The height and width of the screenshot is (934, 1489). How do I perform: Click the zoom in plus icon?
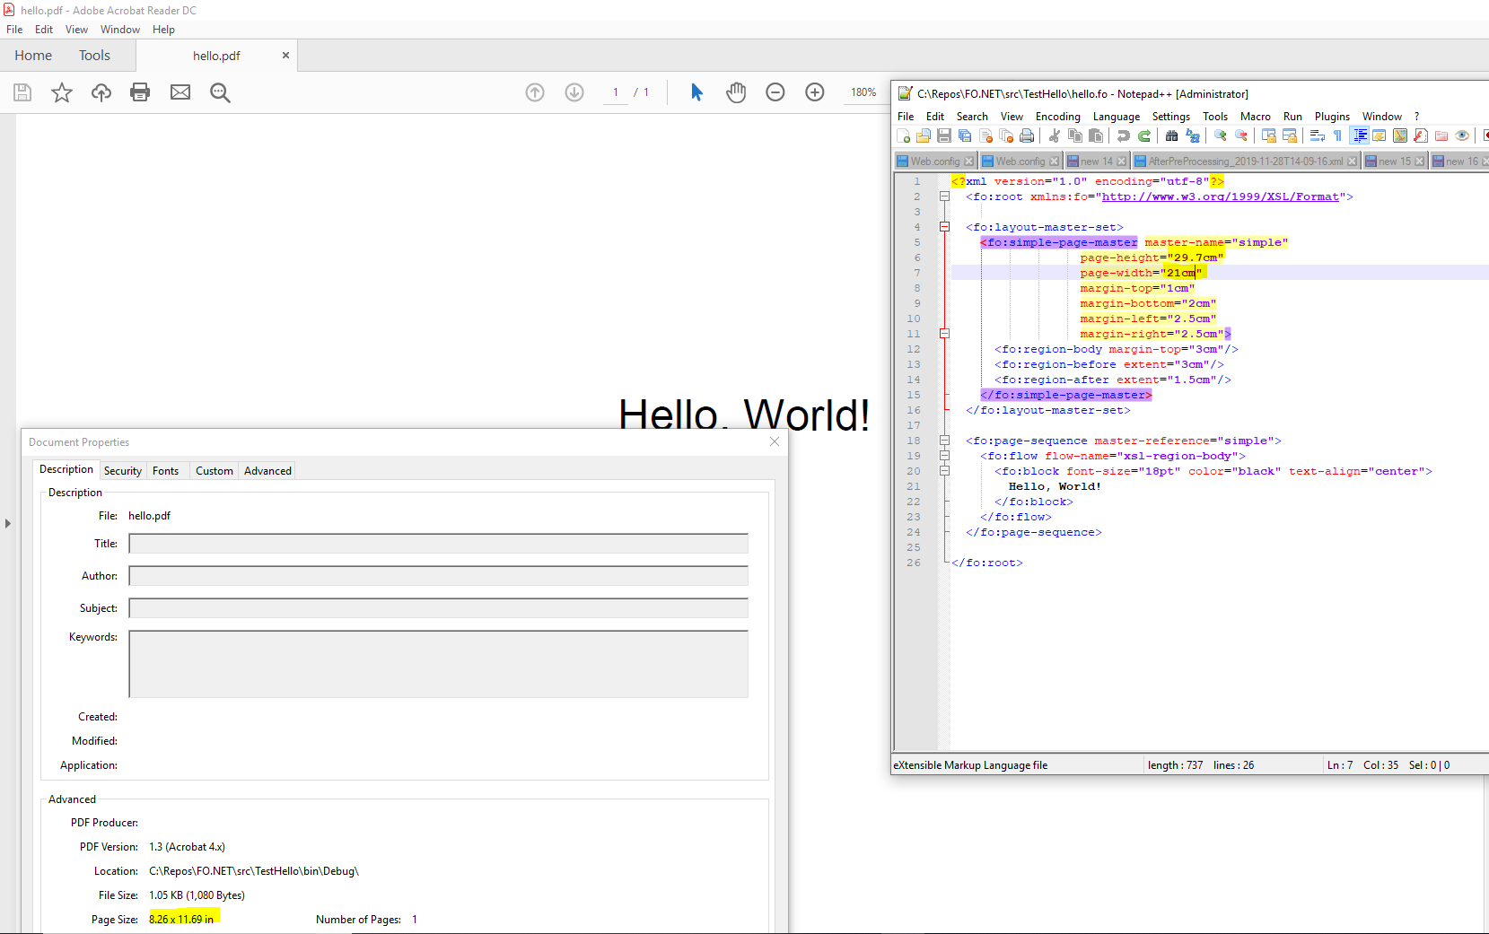pos(815,92)
